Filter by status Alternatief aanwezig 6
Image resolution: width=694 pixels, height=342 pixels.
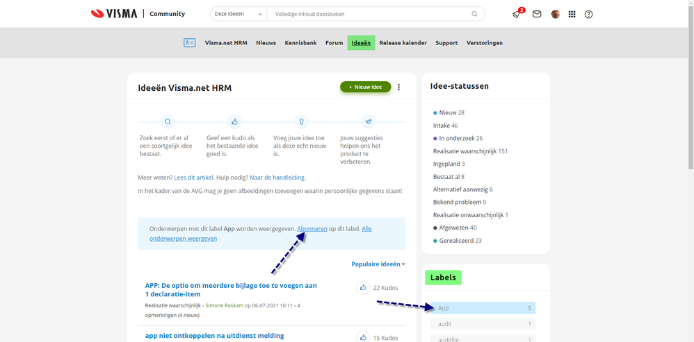(x=462, y=189)
